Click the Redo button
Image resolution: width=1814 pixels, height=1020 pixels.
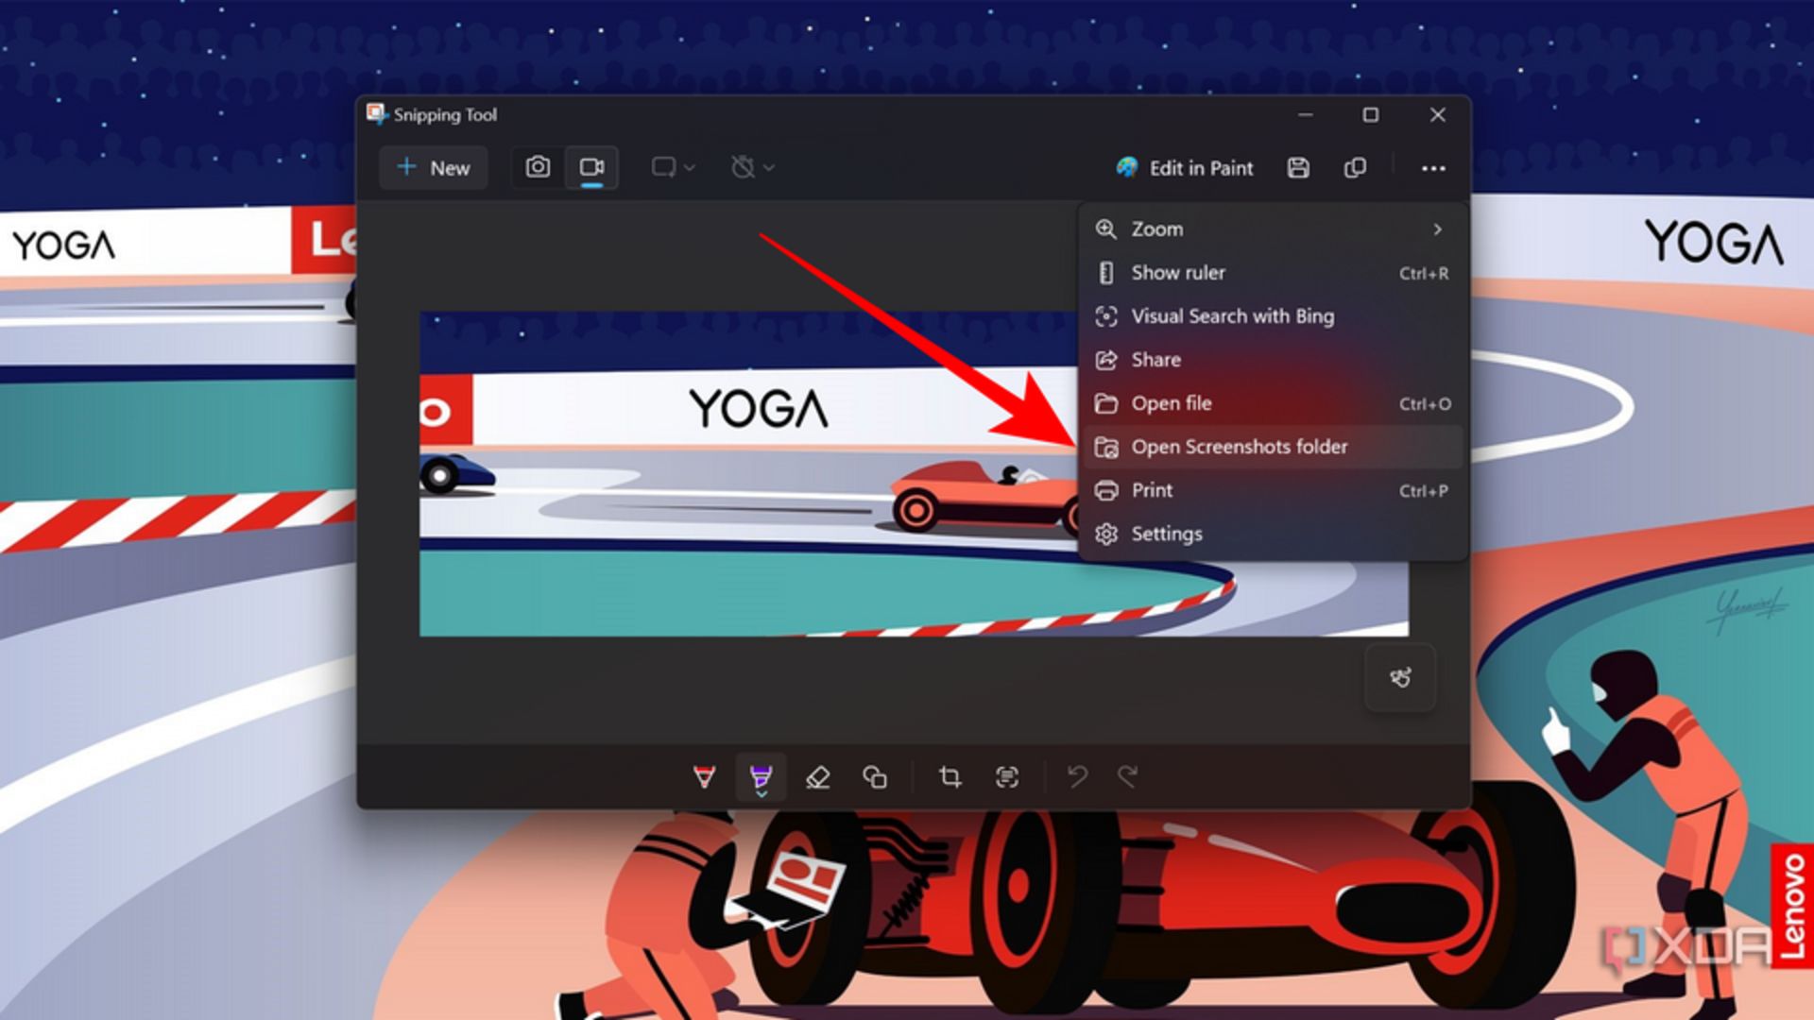tap(1127, 776)
